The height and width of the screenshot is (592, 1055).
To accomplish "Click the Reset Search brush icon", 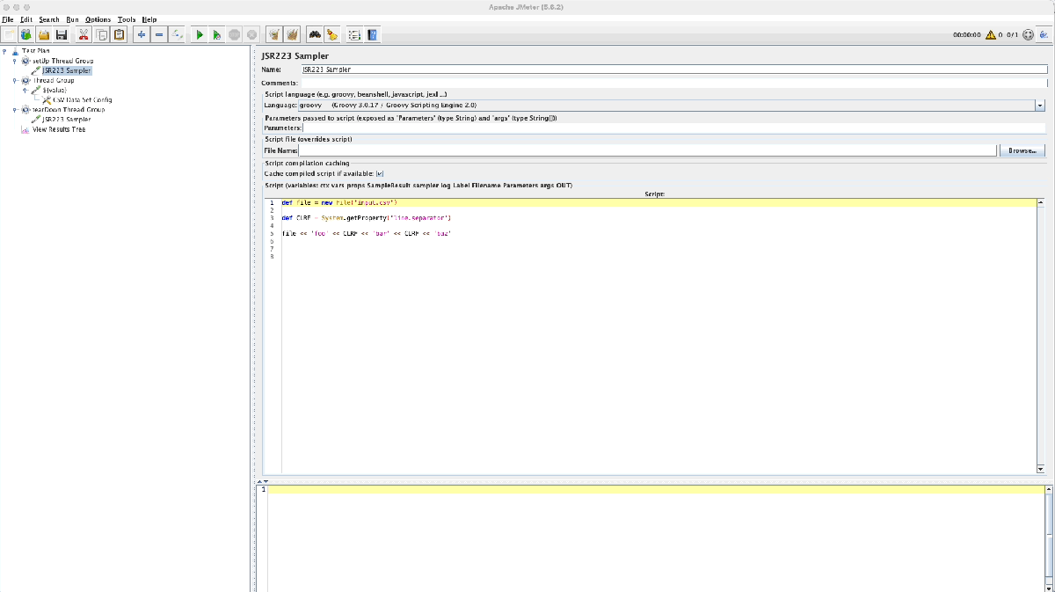I will click(331, 34).
